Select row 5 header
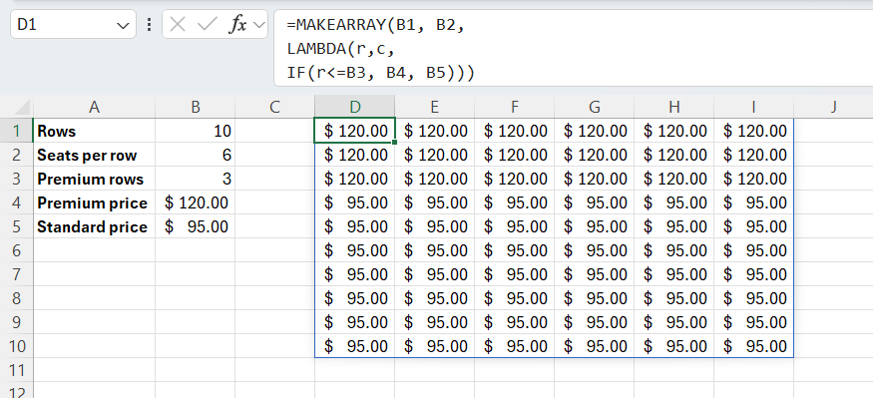The height and width of the screenshot is (398, 873). click(x=17, y=226)
